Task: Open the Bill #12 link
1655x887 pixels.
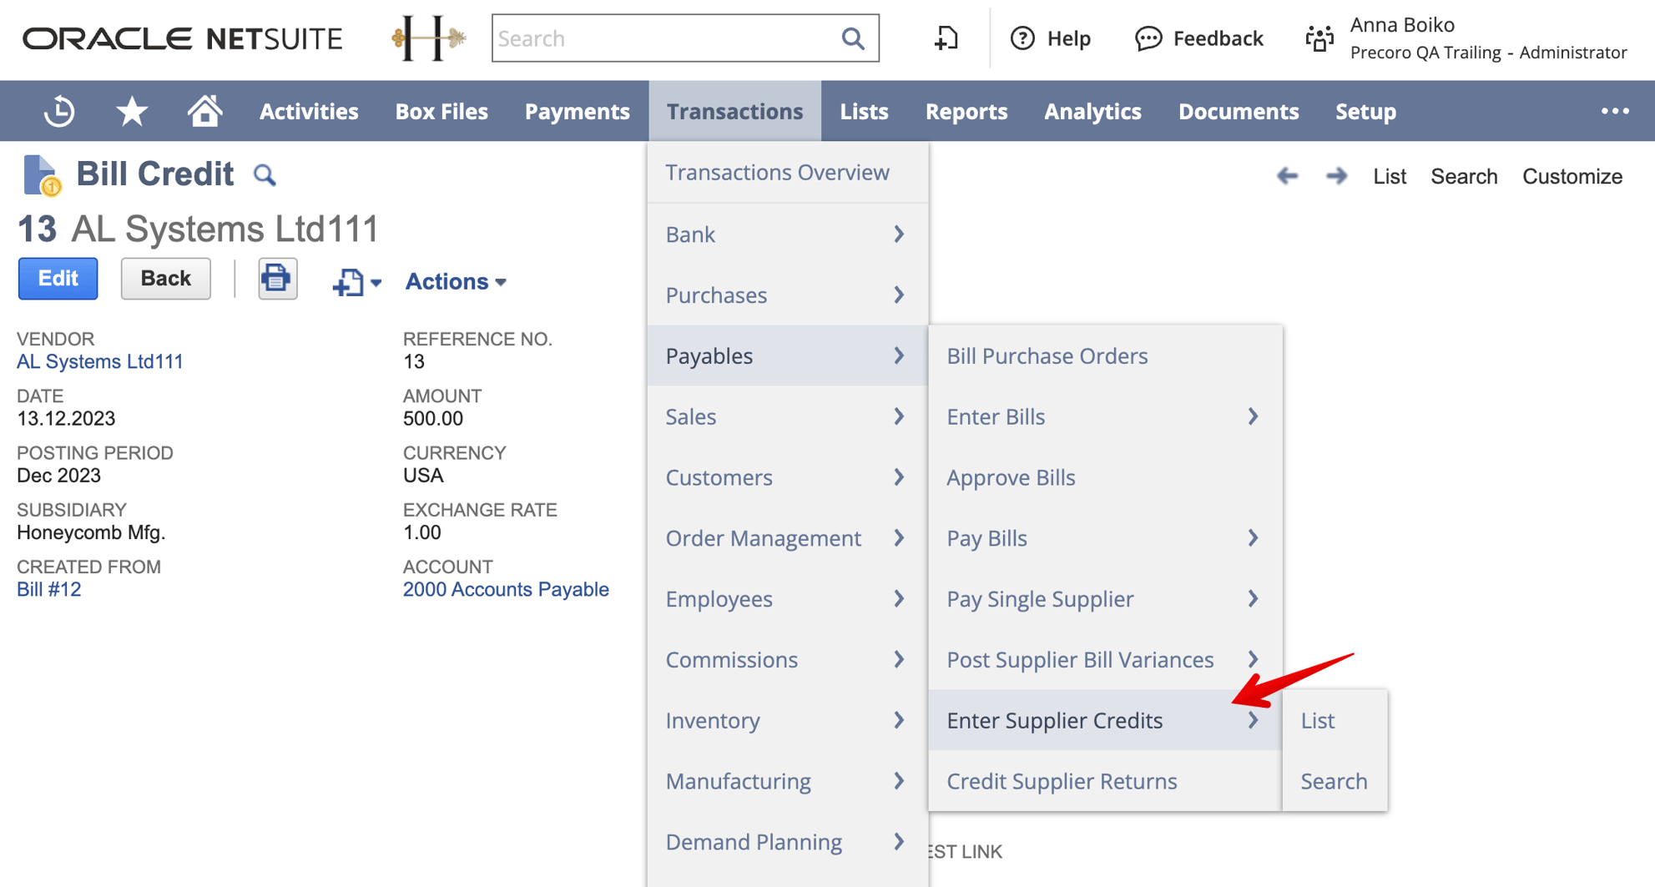Action: click(x=48, y=589)
